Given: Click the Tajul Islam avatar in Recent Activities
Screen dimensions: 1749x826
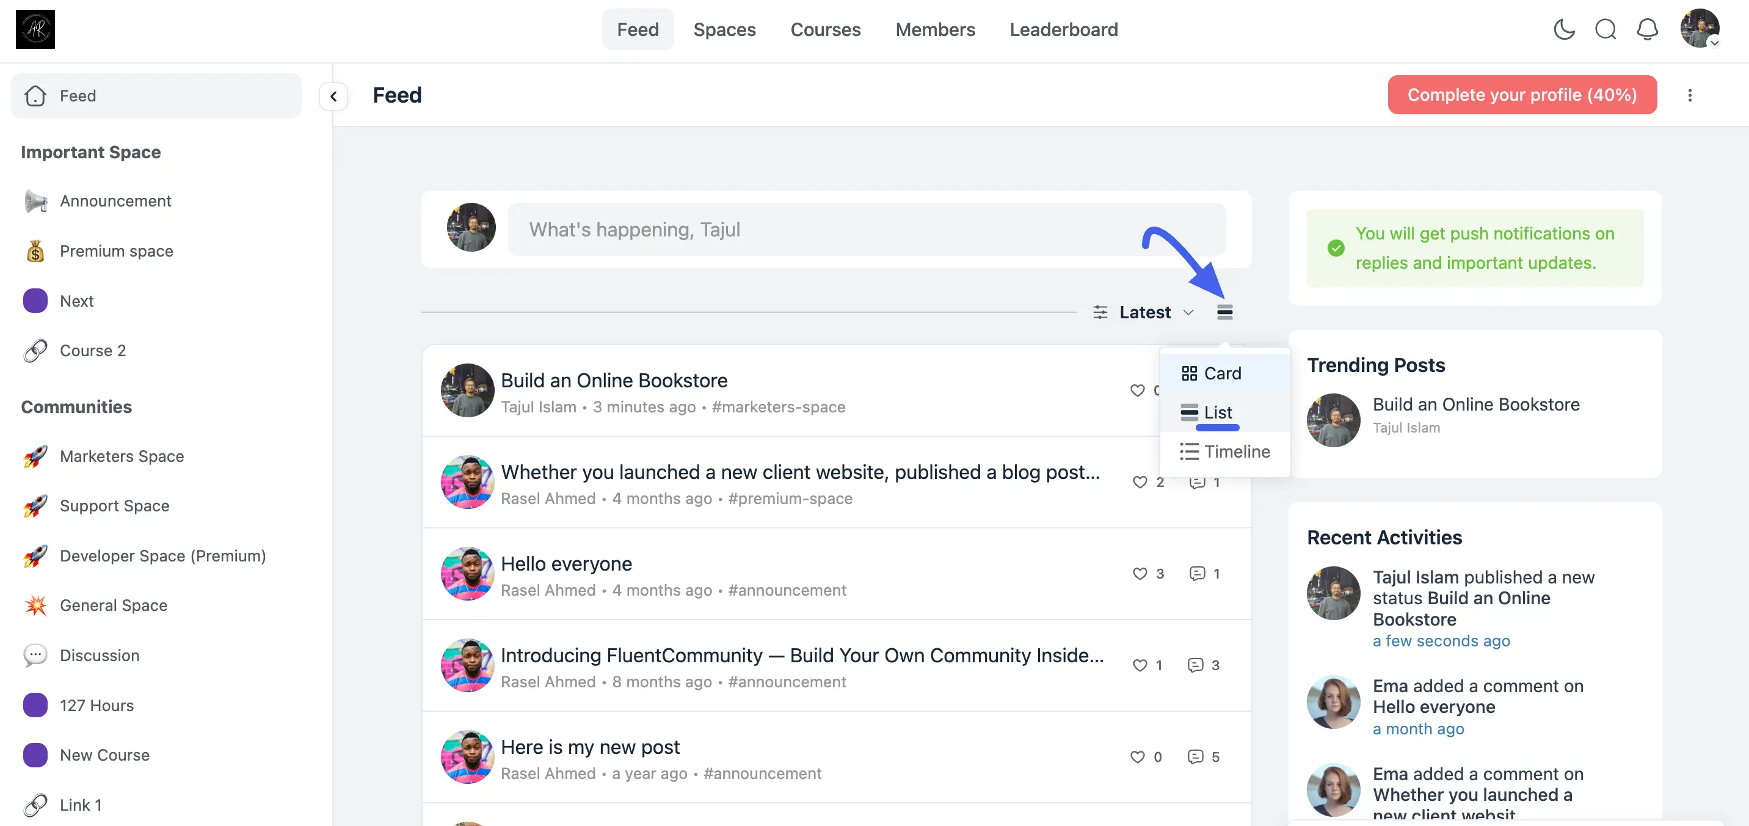Looking at the screenshot, I should pos(1334,593).
